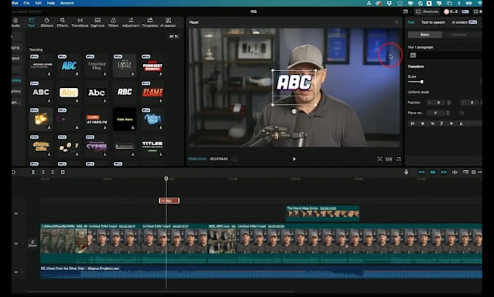
Task: Play the video in the Player
Action: pyautogui.click(x=294, y=159)
